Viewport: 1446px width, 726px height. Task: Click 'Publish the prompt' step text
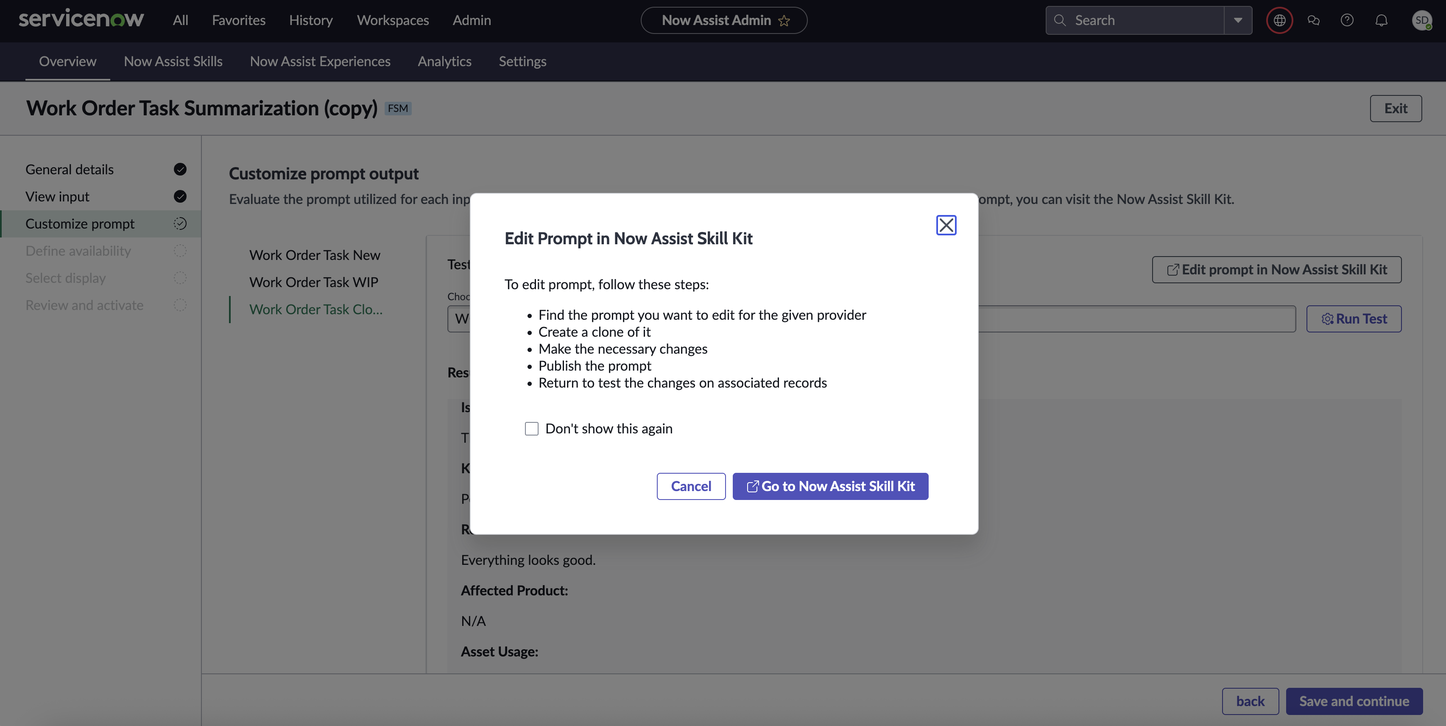[x=595, y=366]
